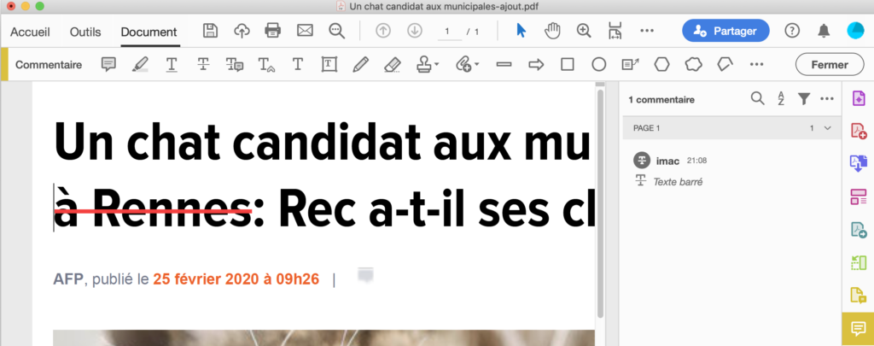Select the arrow selection tool
Viewport: 874px width, 346px height.
pyautogui.click(x=521, y=31)
